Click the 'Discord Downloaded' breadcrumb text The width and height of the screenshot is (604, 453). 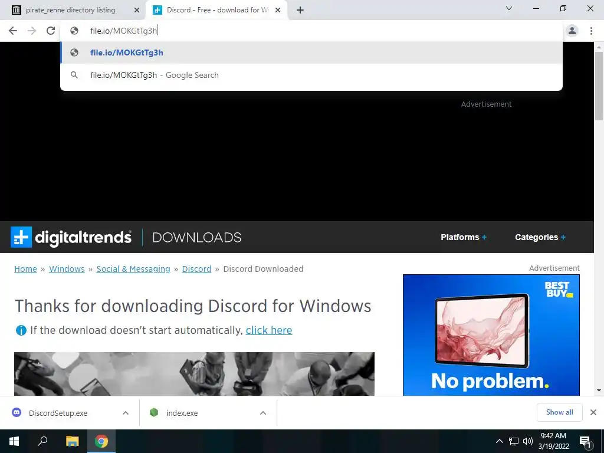[x=264, y=269]
